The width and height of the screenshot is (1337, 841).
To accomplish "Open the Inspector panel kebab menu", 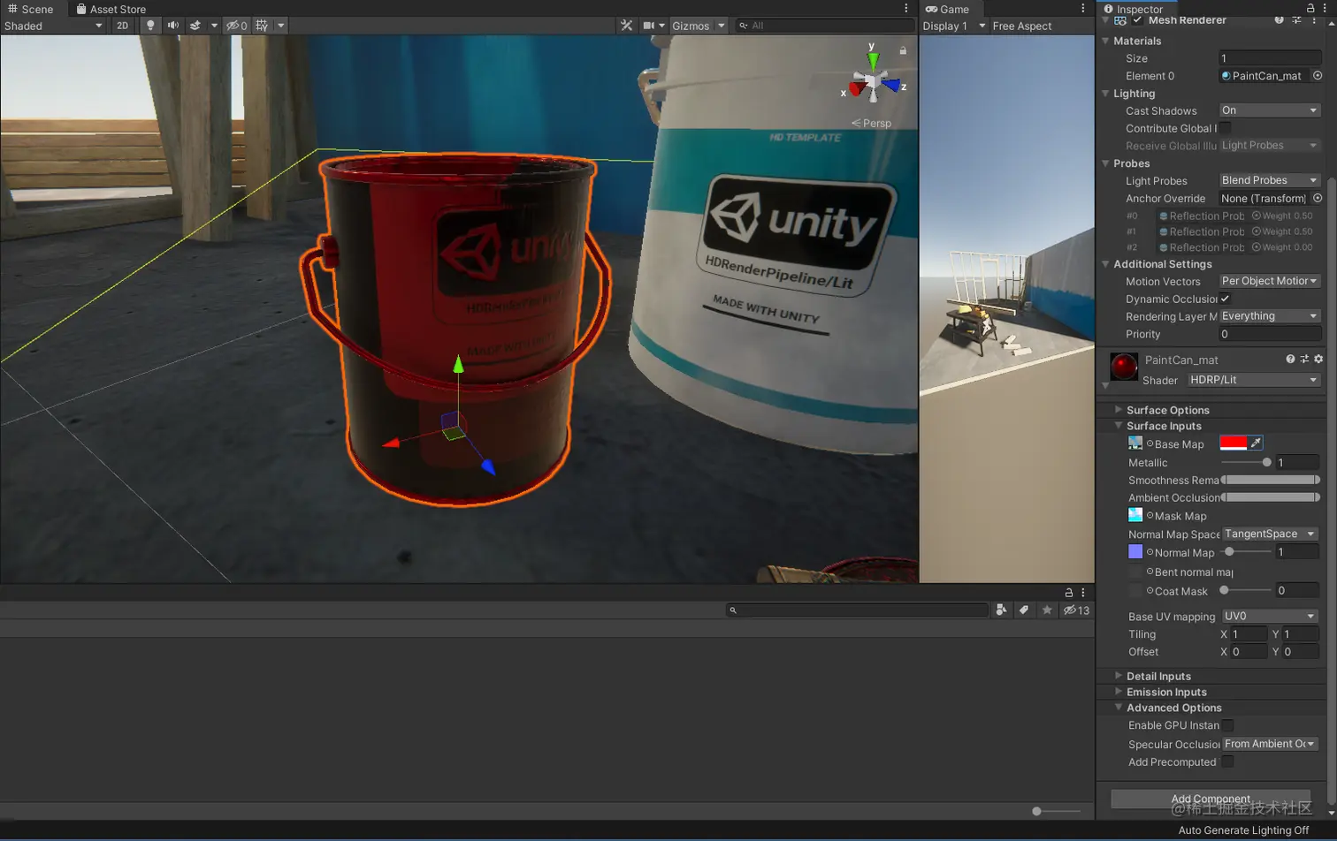I will pyautogui.click(x=1325, y=8).
